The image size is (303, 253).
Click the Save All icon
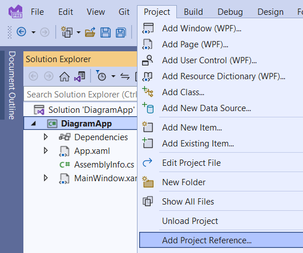click(x=121, y=32)
